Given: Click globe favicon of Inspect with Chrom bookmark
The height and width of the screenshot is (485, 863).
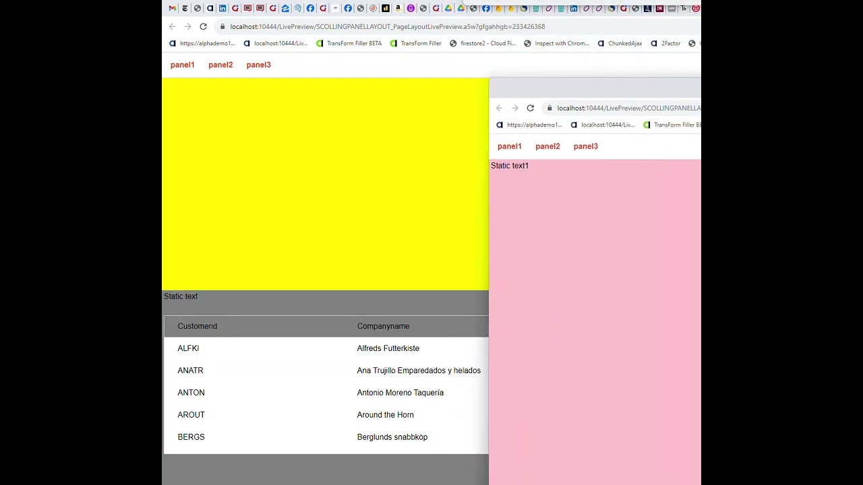Looking at the screenshot, I should 527,43.
